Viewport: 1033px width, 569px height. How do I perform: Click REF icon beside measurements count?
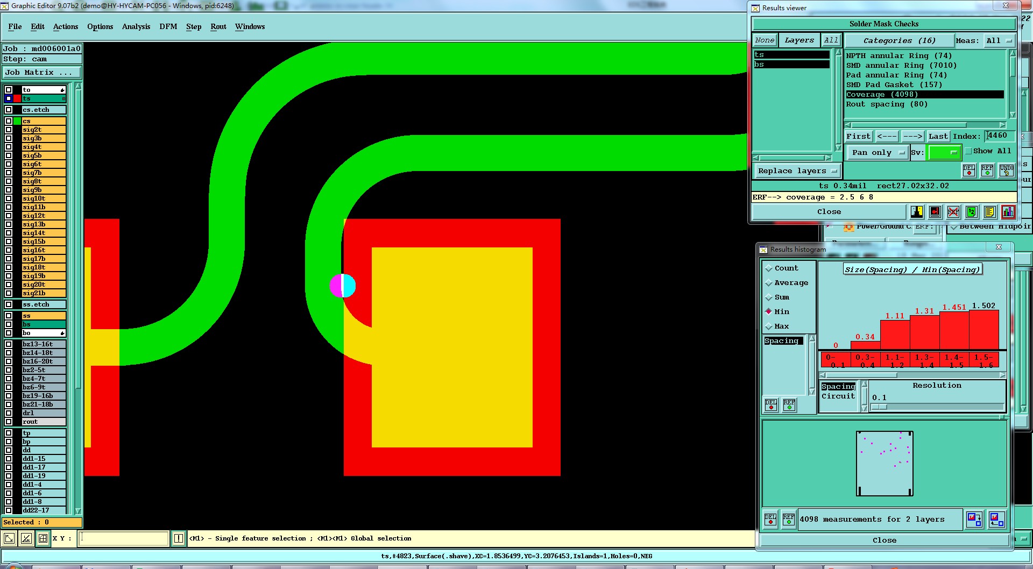pyautogui.click(x=789, y=520)
